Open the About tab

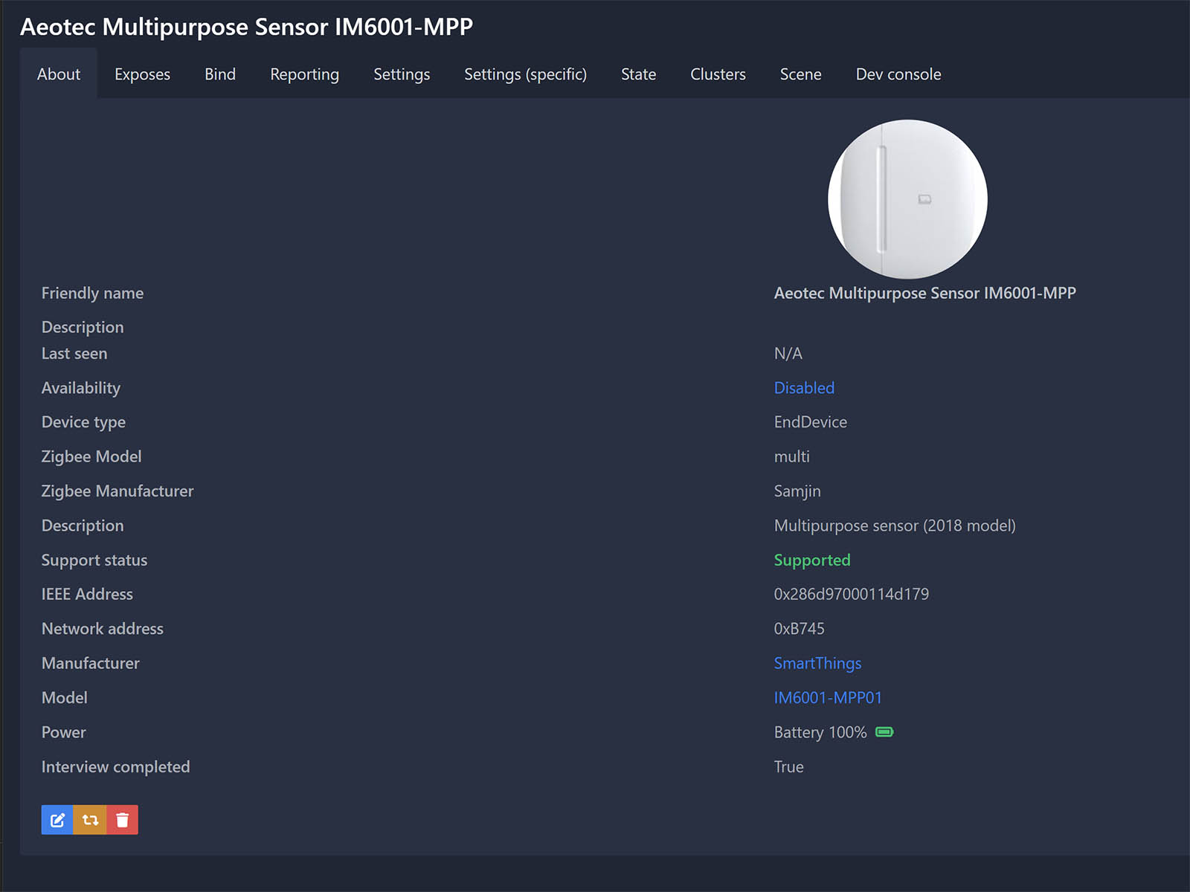coord(59,74)
